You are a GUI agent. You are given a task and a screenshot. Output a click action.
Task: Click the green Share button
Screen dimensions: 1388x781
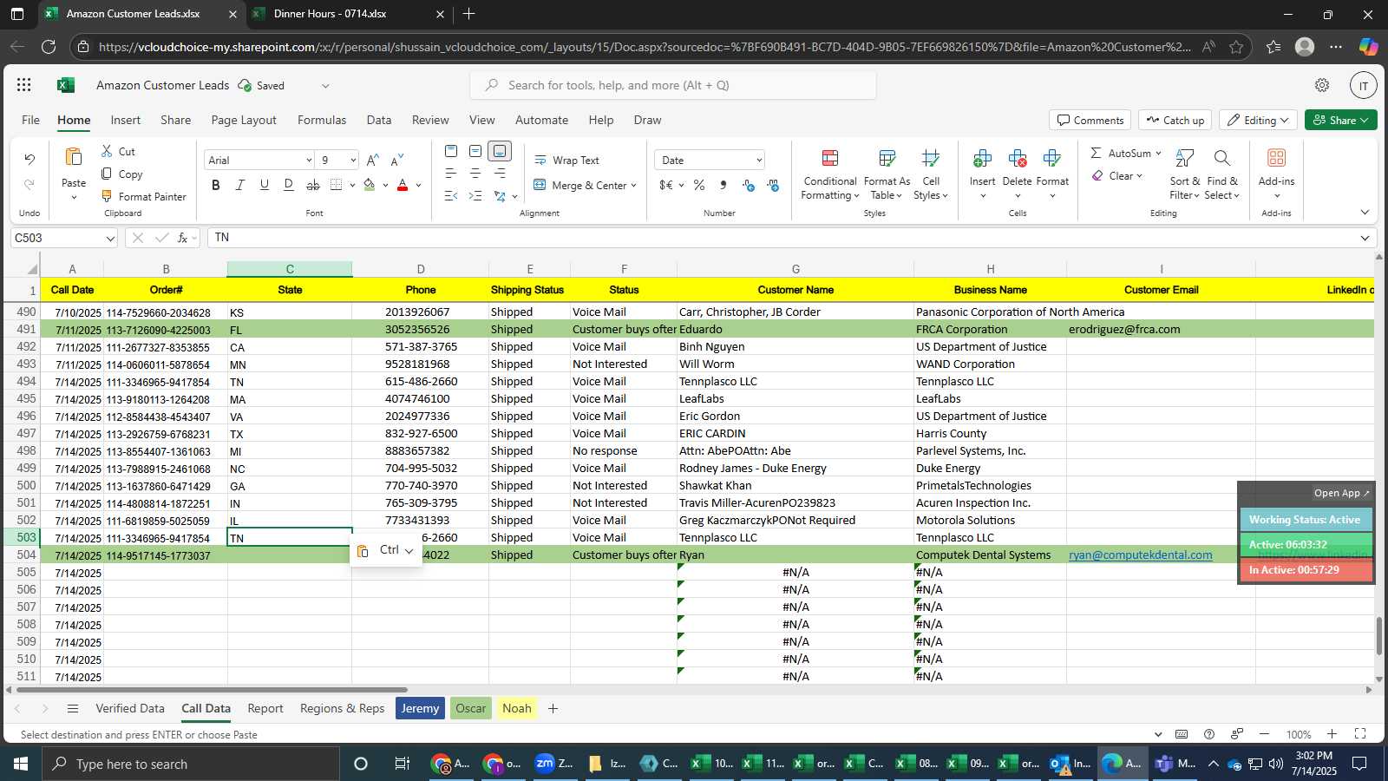1340,120
